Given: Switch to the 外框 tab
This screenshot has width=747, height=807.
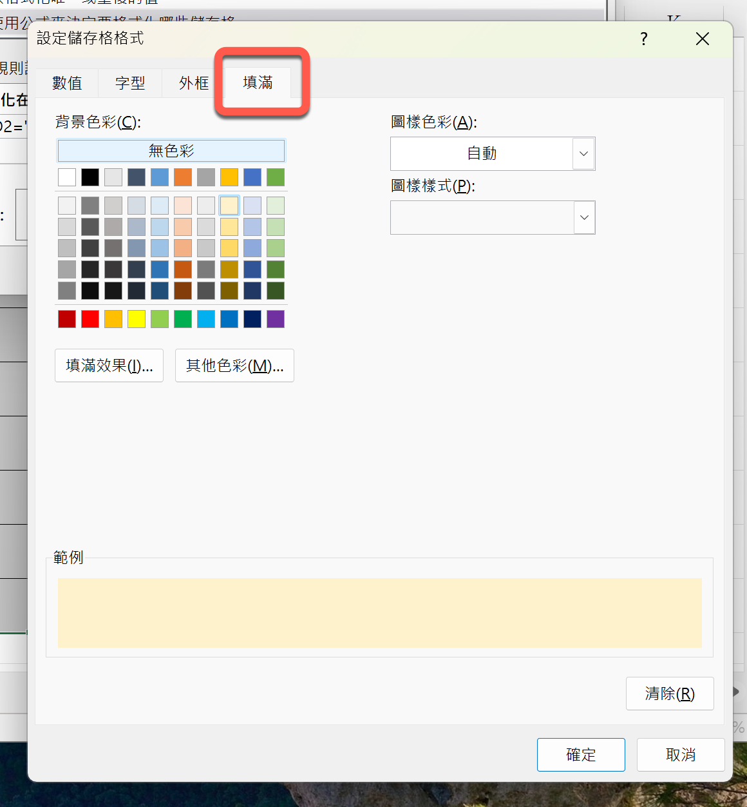Looking at the screenshot, I should click(x=194, y=83).
